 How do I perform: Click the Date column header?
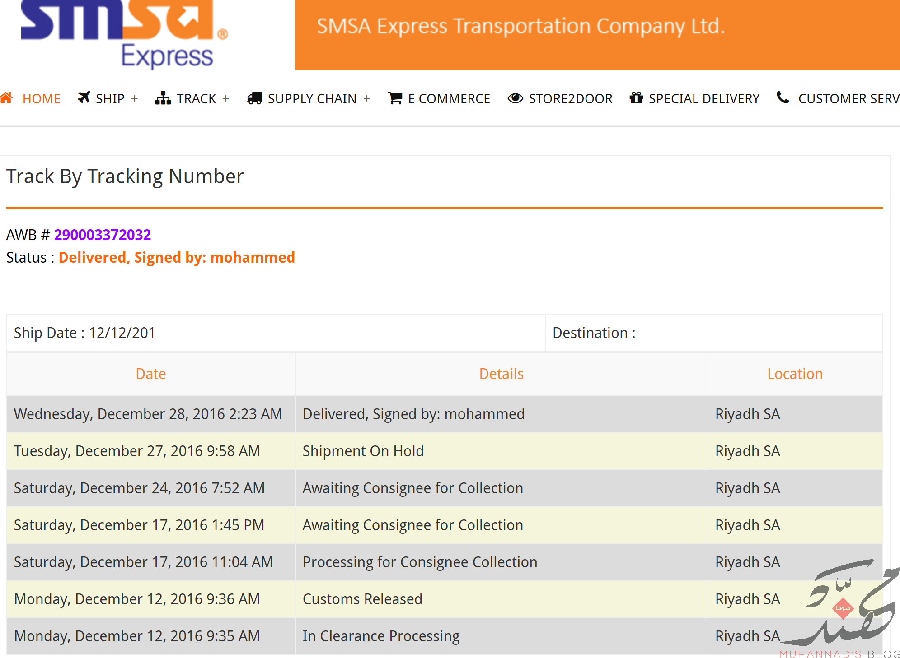[151, 374]
